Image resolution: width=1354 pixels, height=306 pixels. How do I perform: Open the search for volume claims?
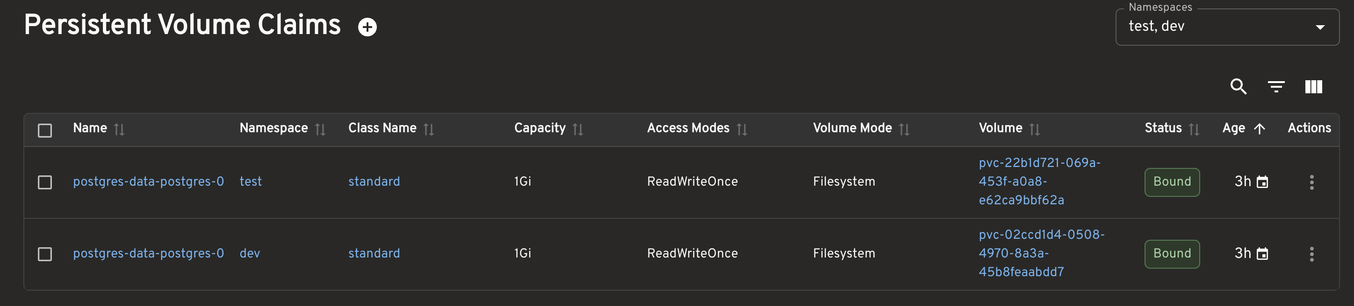(x=1239, y=86)
